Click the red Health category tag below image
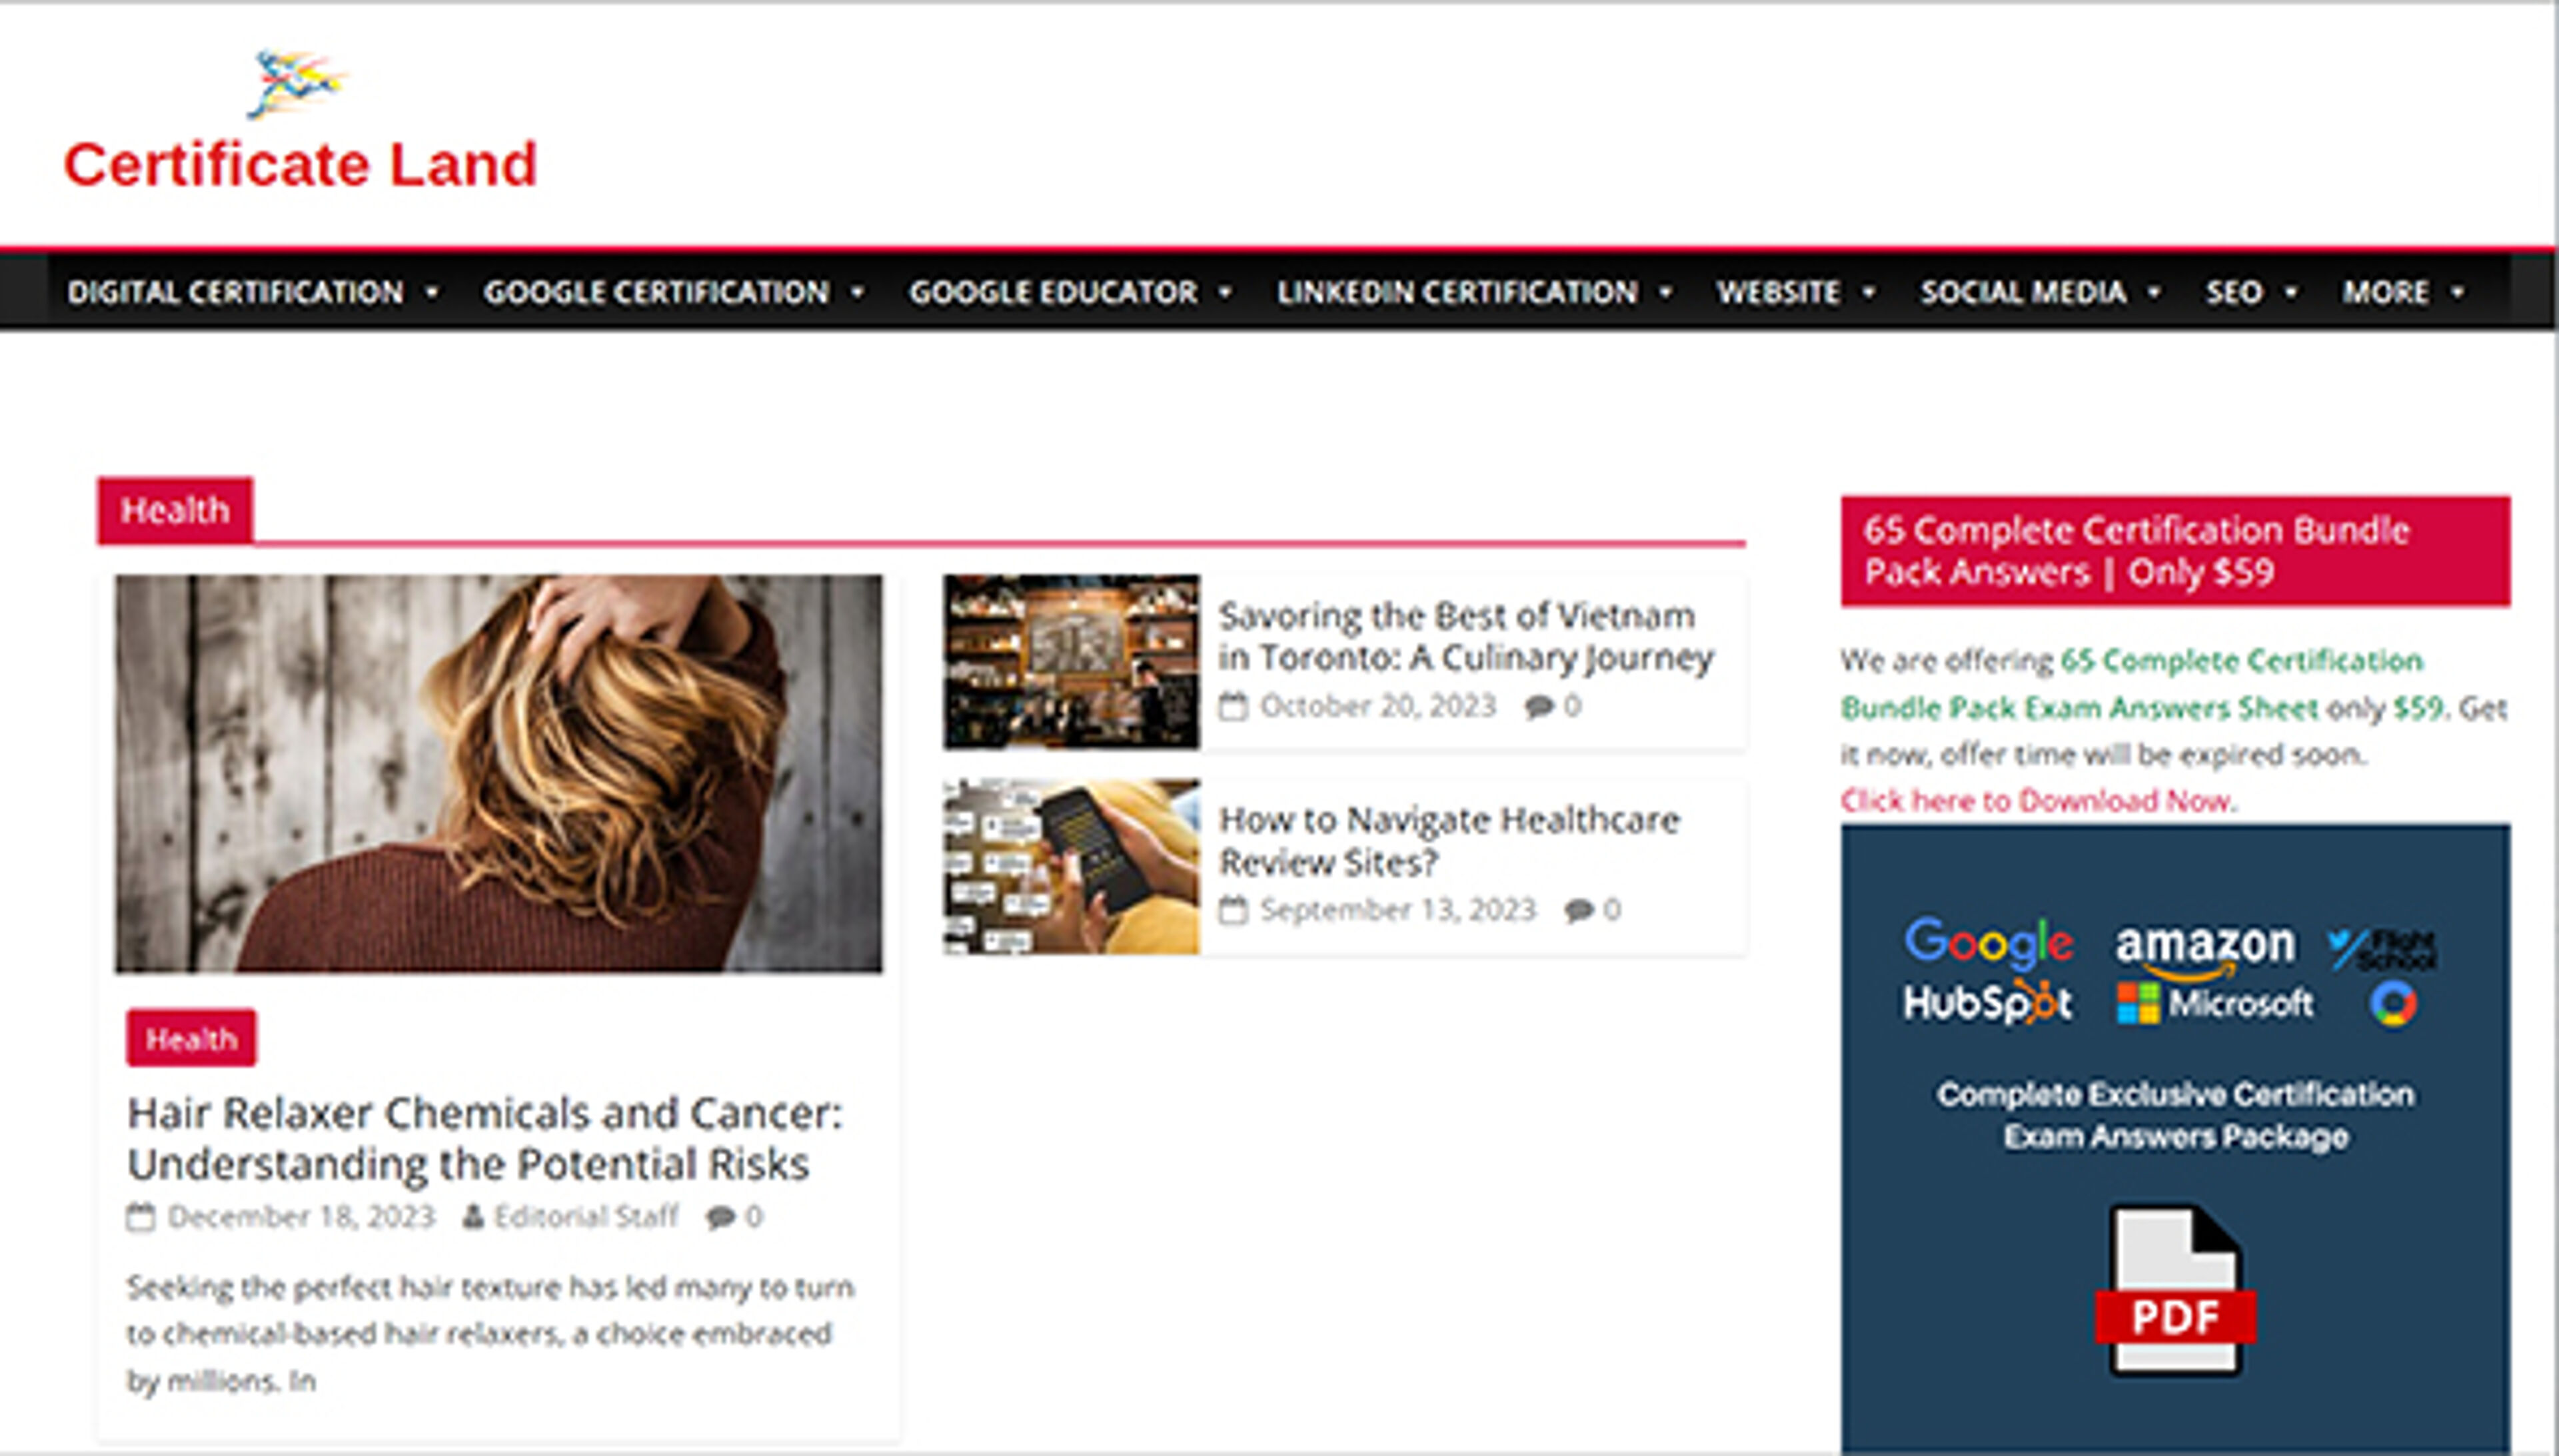The image size is (2559, 1456). pos(191,1039)
